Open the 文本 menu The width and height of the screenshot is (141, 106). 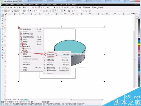point(49,4)
